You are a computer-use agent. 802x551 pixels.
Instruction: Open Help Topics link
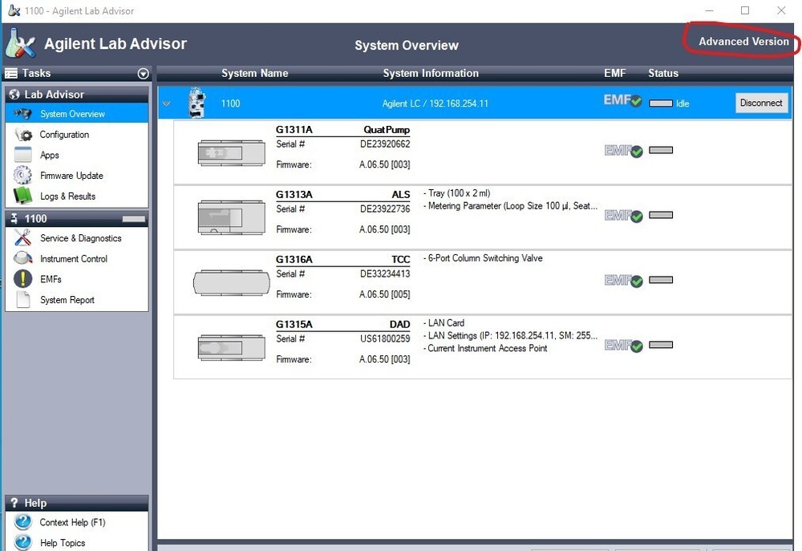click(x=63, y=543)
